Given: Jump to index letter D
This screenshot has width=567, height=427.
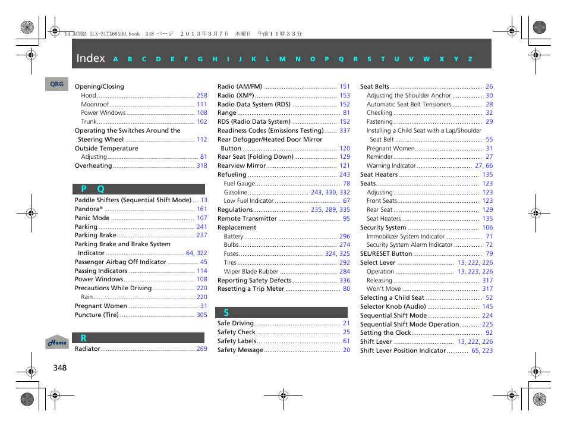Looking at the screenshot, I should tap(158, 59).
